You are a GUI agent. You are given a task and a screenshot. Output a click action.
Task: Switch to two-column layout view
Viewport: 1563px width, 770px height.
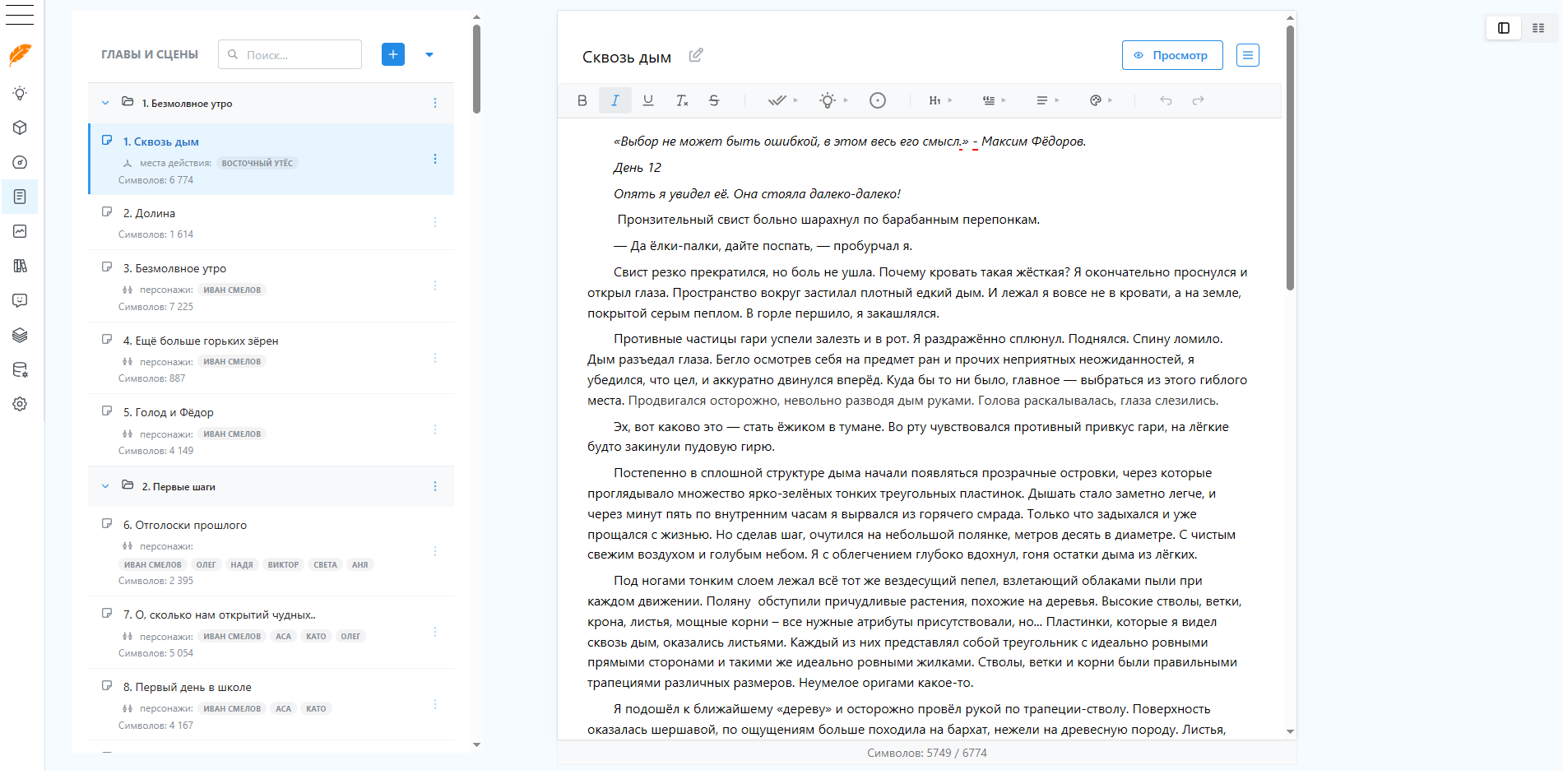coord(1538,28)
